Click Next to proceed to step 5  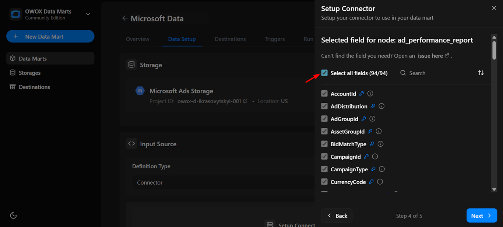point(482,216)
